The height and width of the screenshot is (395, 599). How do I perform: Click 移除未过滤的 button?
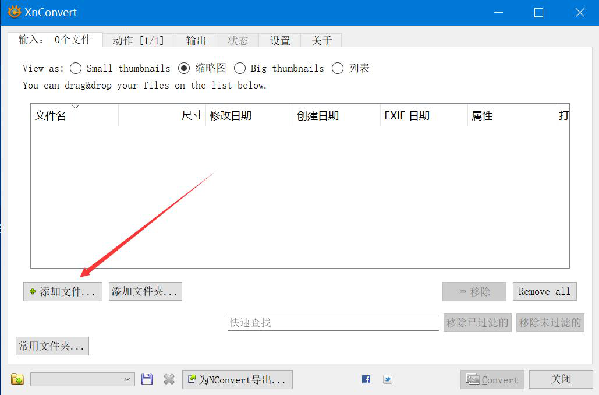tap(550, 323)
